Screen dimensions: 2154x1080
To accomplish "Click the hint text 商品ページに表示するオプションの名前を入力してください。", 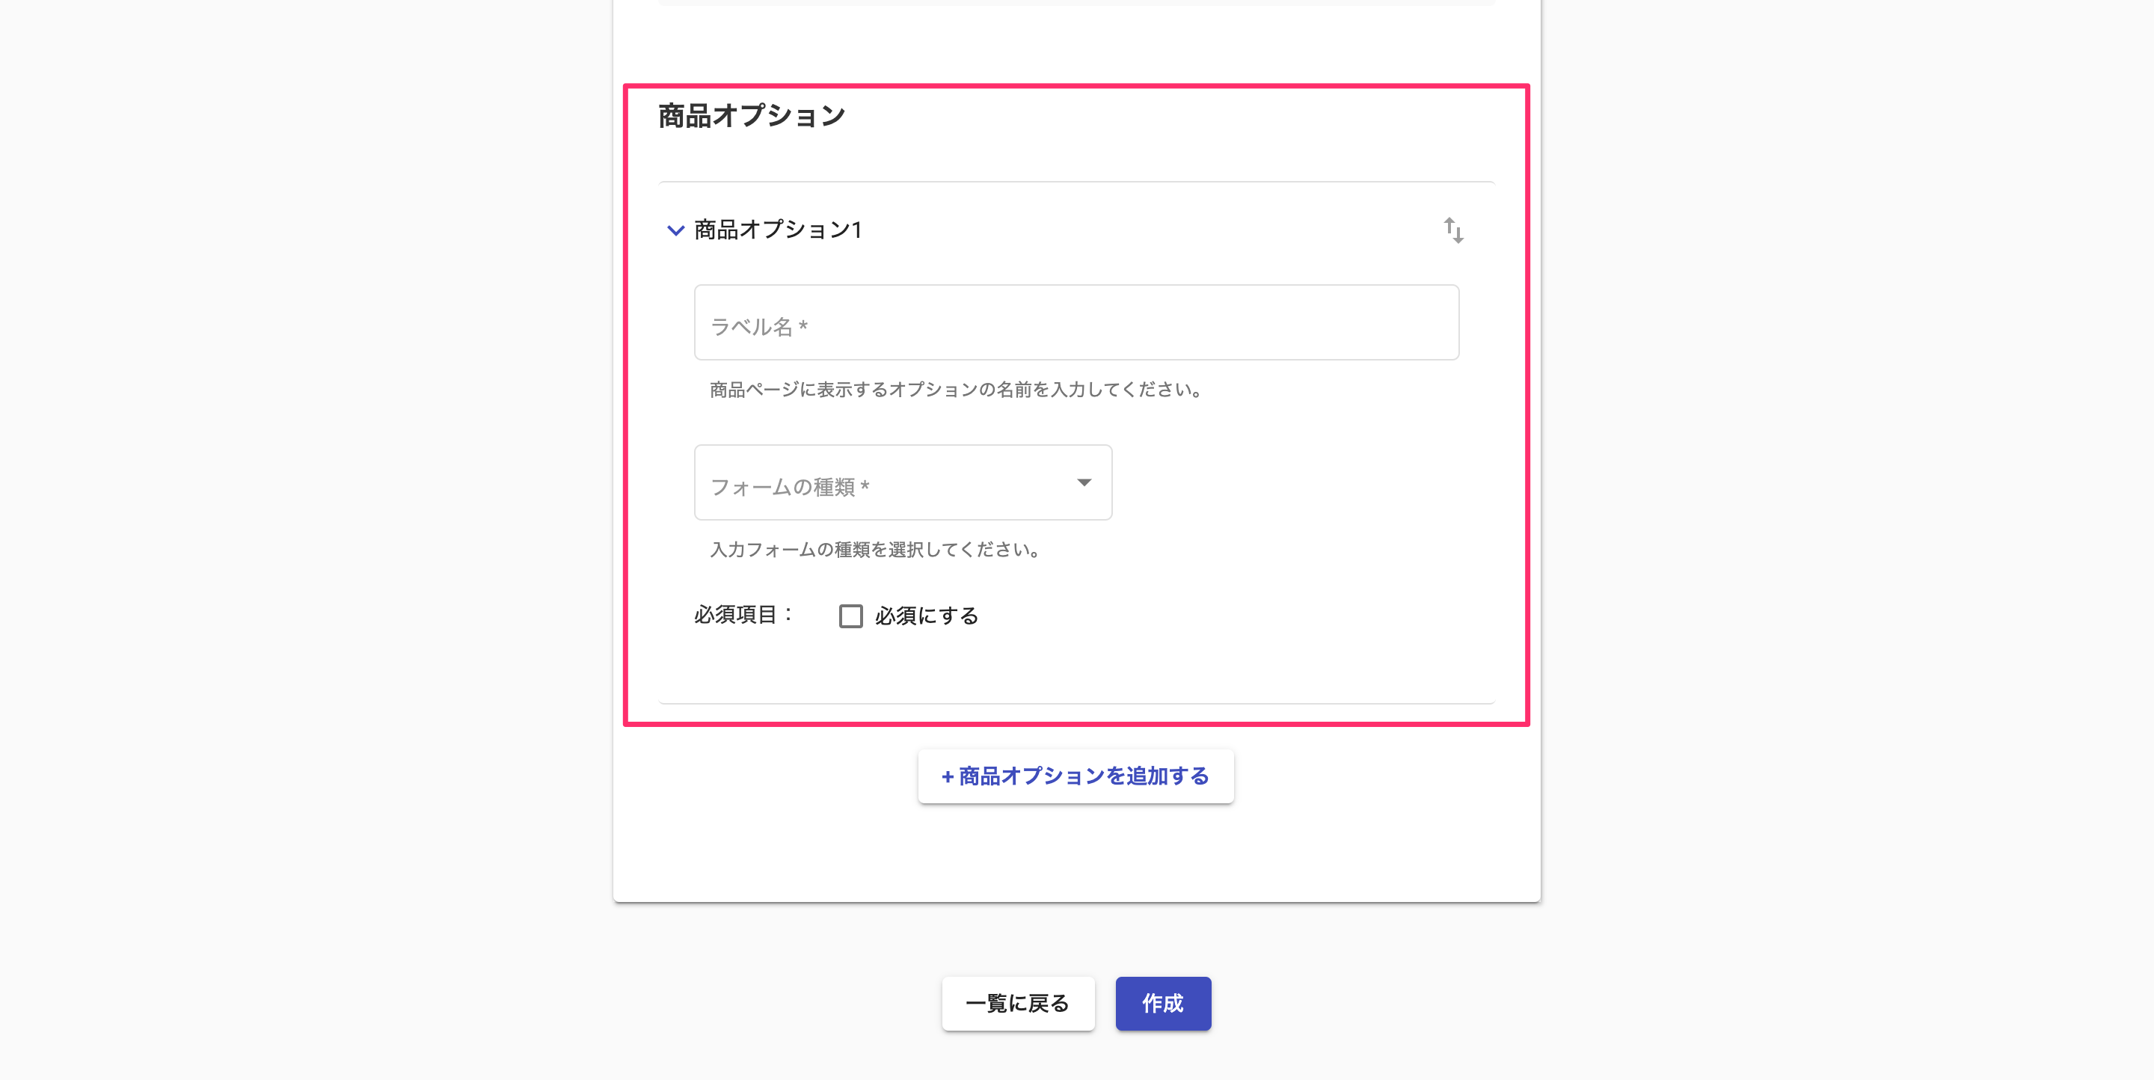I will 956,390.
